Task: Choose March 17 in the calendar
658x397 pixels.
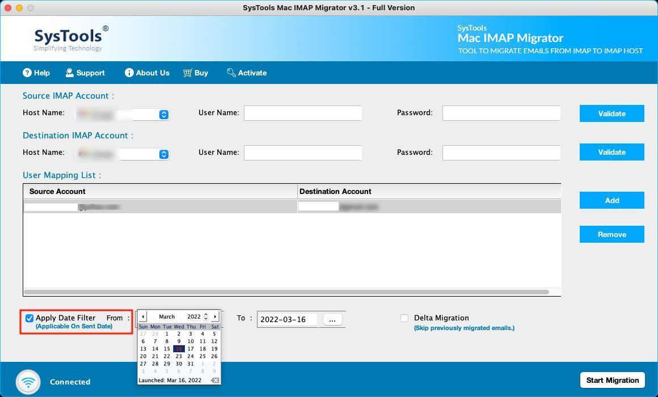Action: [x=191, y=349]
